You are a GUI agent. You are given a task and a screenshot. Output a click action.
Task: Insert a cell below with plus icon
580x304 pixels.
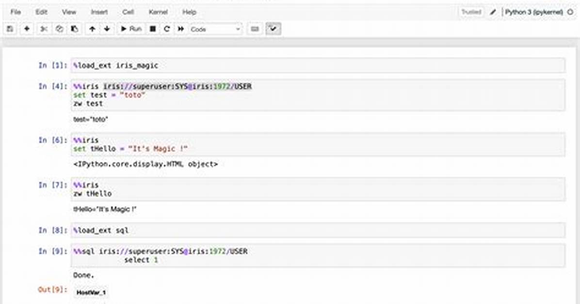(x=27, y=29)
